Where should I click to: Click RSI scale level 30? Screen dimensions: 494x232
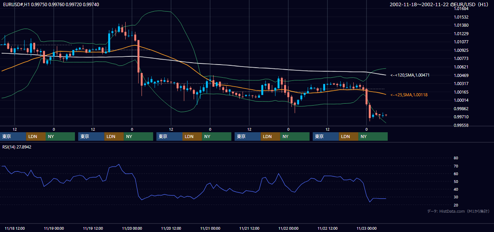pos(456,197)
